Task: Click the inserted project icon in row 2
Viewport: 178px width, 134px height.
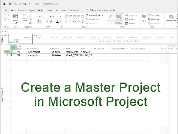Action: coord(12,55)
